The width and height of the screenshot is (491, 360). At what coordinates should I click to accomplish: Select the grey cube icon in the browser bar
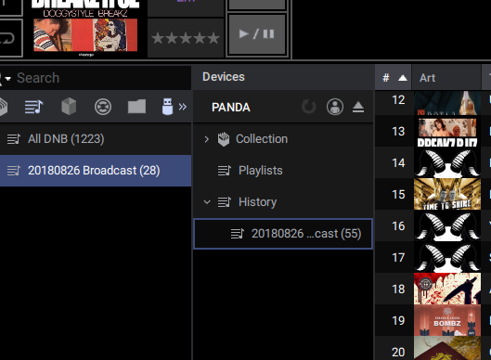(x=69, y=107)
